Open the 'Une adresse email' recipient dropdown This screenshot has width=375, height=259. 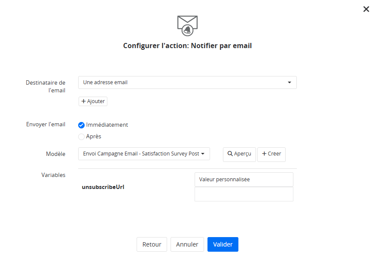click(x=187, y=82)
